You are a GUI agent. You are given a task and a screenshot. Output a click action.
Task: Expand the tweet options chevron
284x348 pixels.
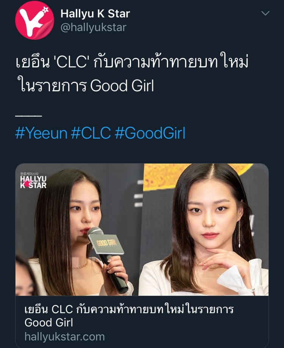click(265, 13)
